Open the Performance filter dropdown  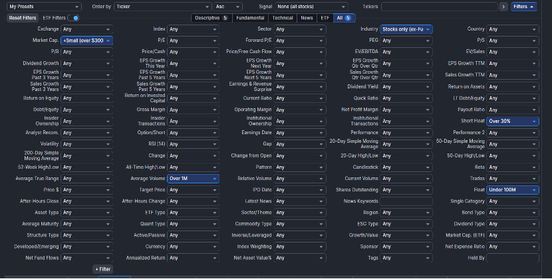tap(406, 133)
